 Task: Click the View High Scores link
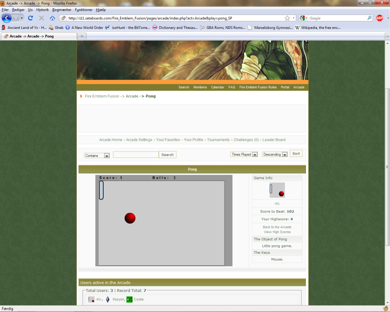[277, 232]
